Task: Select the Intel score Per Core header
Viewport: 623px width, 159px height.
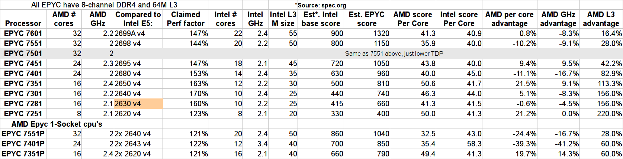Action: pos(459,19)
